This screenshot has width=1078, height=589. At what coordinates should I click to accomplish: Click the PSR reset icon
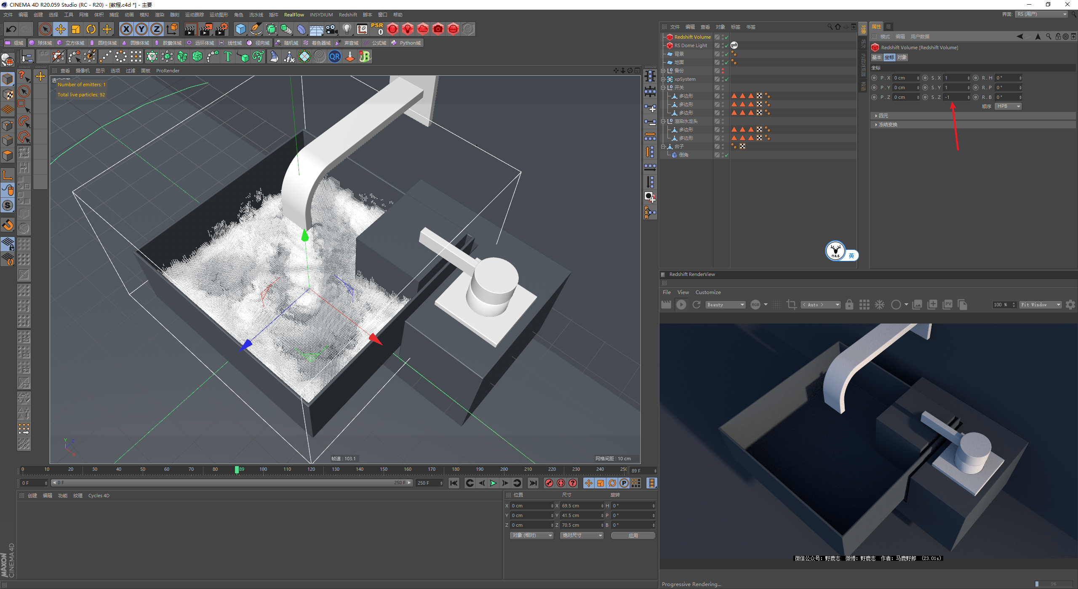coord(377,29)
